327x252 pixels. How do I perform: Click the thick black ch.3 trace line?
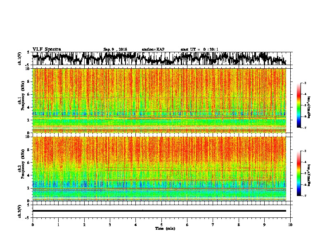[159, 211]
